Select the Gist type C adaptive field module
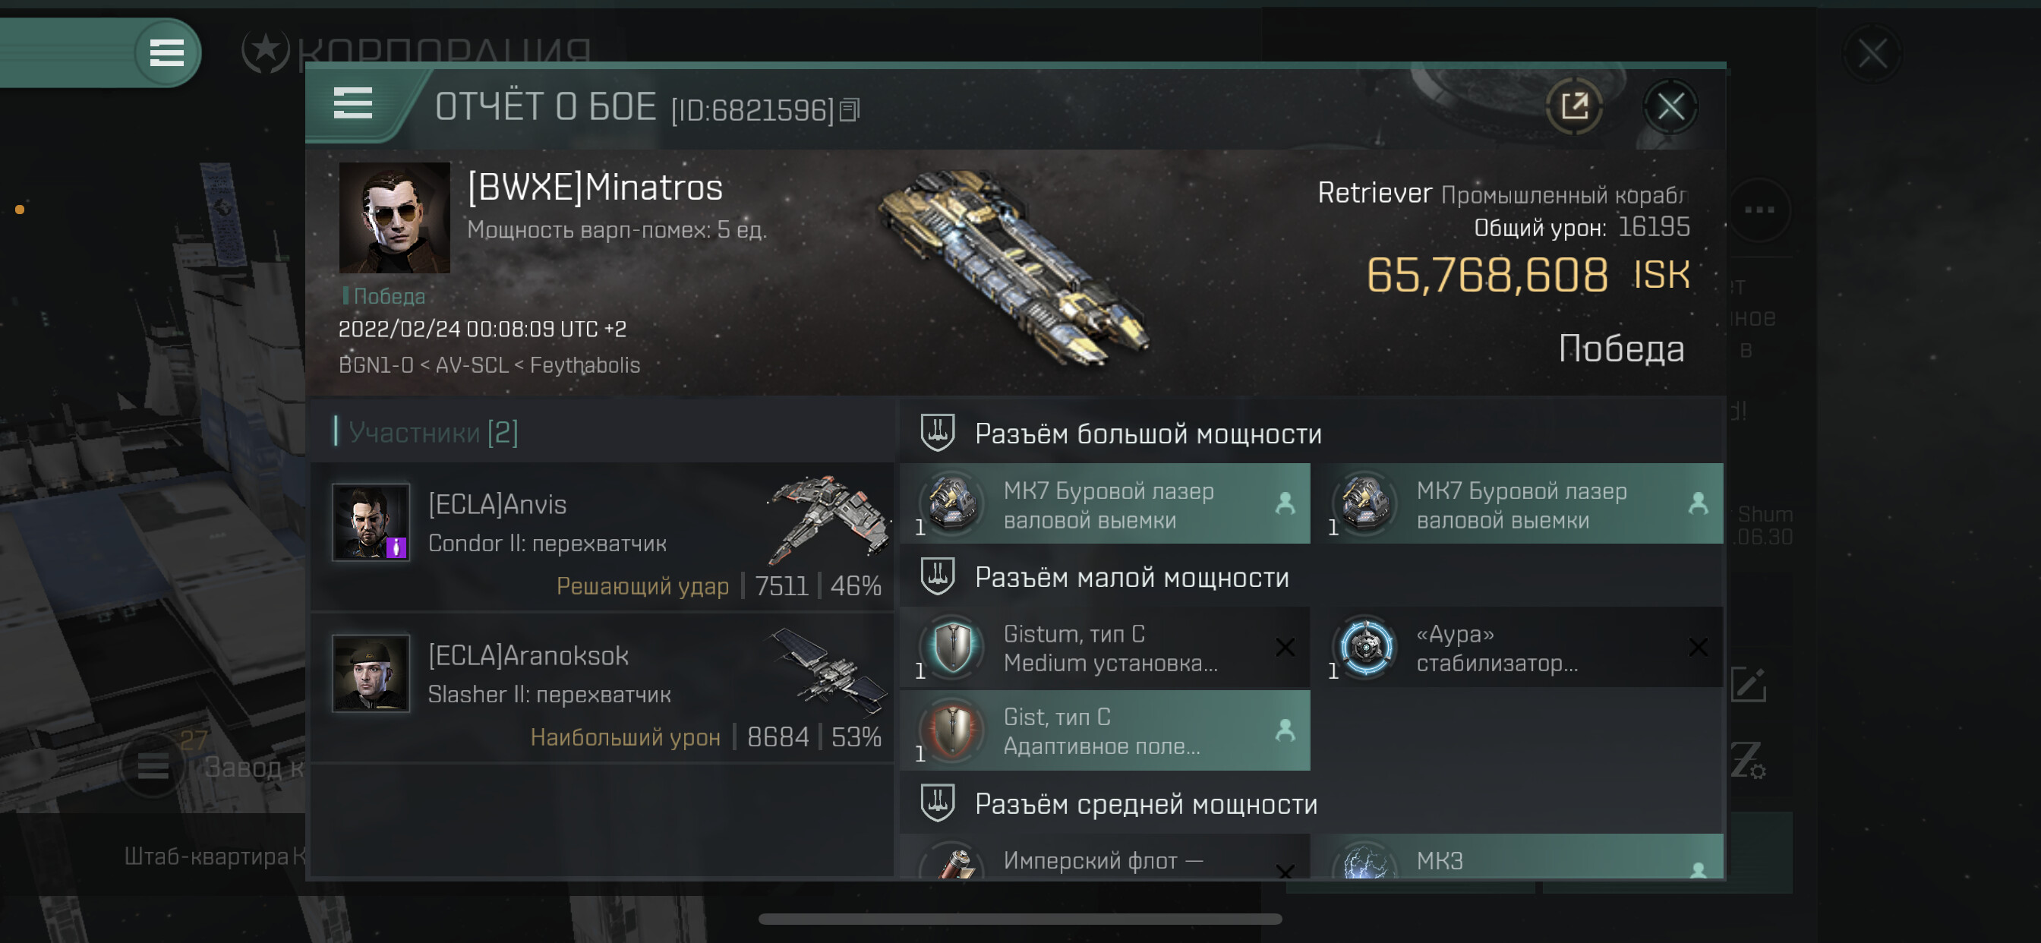Screen dimensions: 2041x943 [x=1105, y=730]
